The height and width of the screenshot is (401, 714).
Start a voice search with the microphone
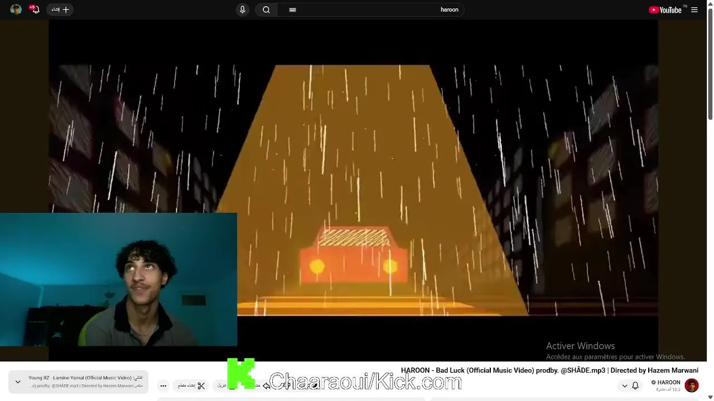[242, 9]
